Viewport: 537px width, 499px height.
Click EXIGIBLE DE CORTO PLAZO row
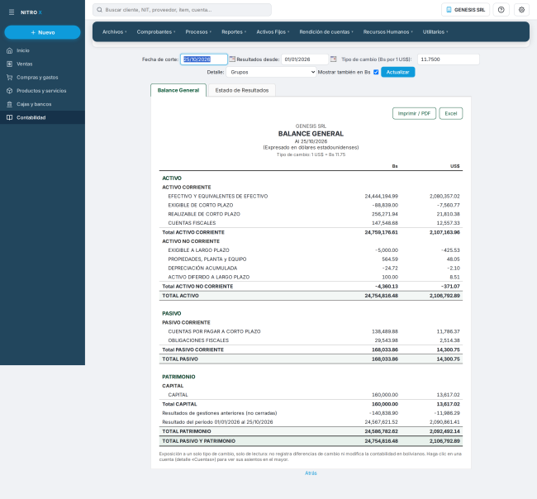click(x=311, y=205)
